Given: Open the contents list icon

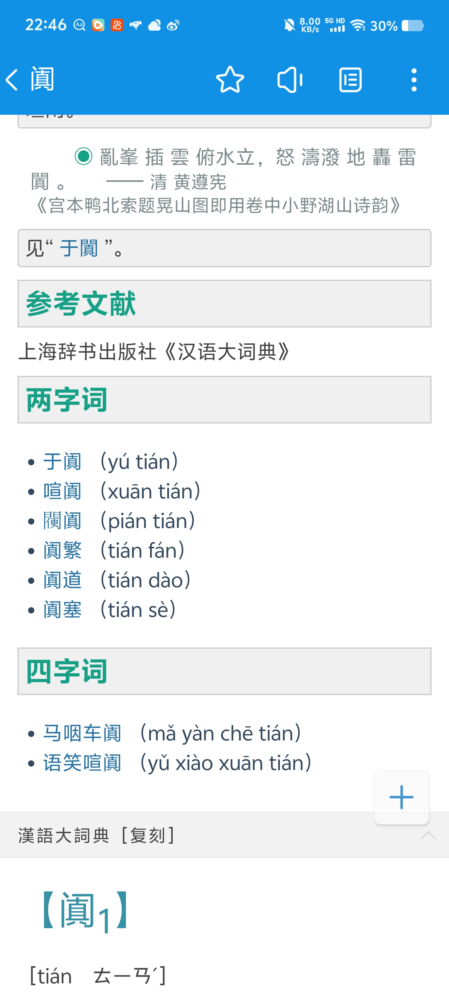Looking at the screenshot, I should tap(350, 80).
